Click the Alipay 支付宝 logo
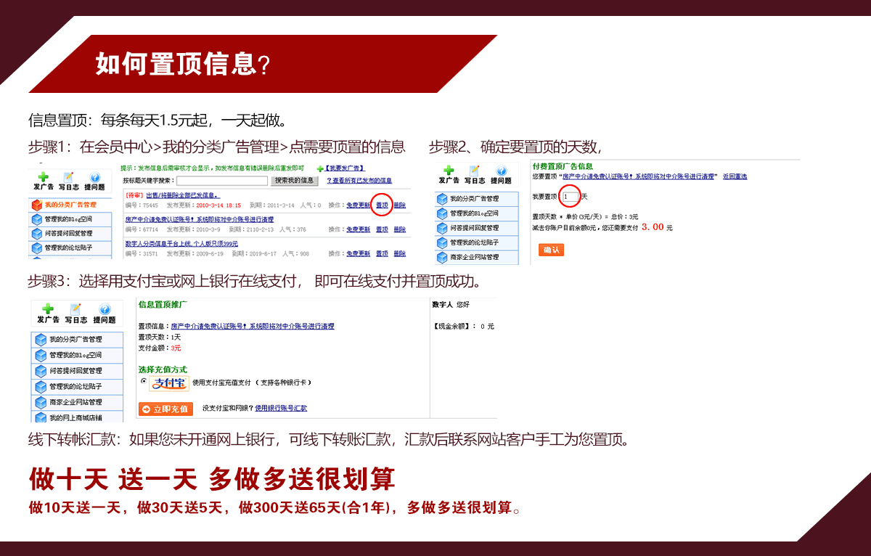This screenshot has width=871, height=556. (169, 383)
